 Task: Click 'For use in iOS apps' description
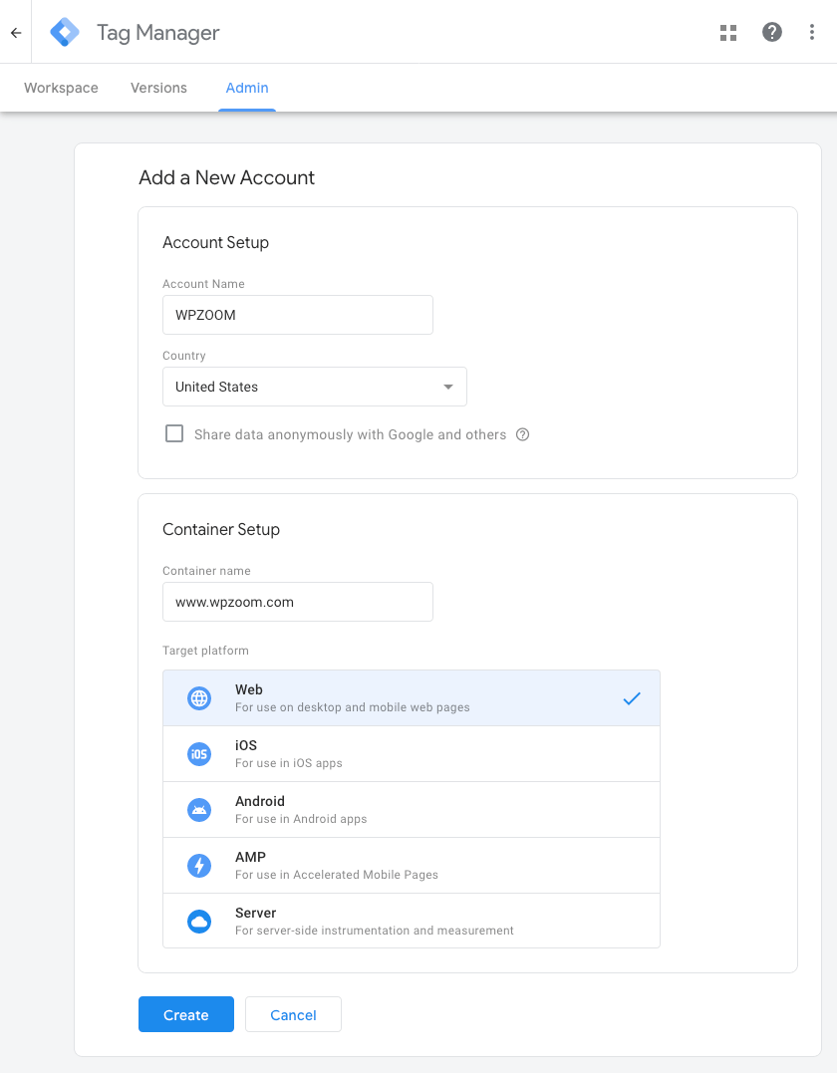coord(289,763)
